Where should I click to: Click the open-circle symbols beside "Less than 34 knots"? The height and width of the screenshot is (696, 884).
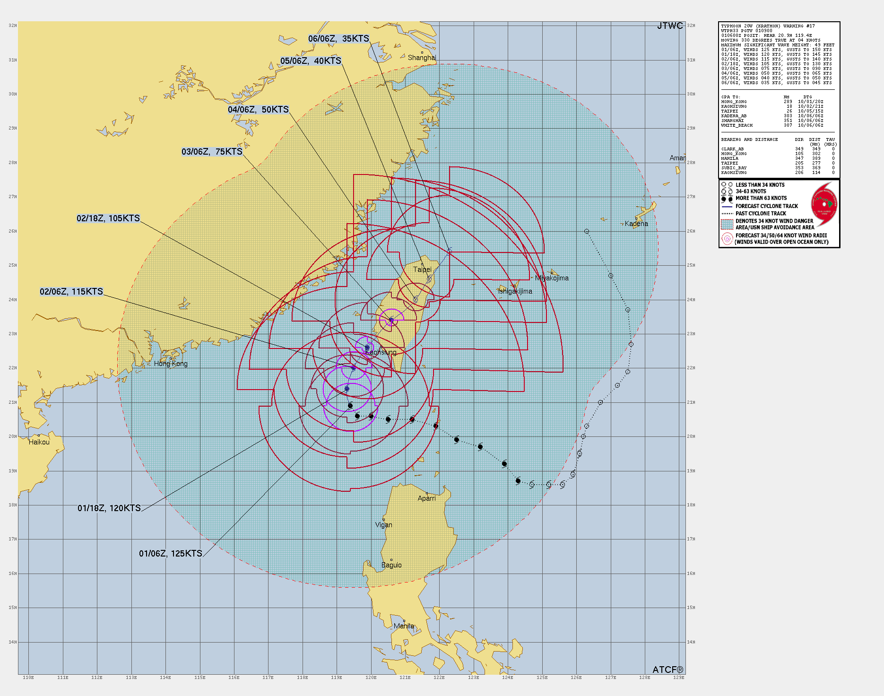pos(727,185)
